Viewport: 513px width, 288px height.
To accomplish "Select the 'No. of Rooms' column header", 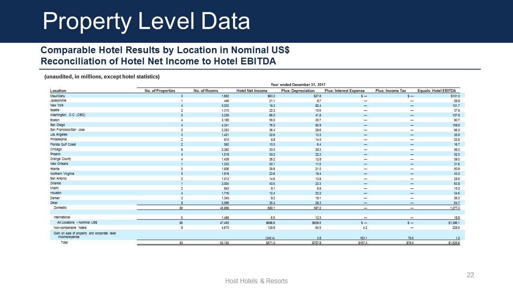I will click(206, 91).
